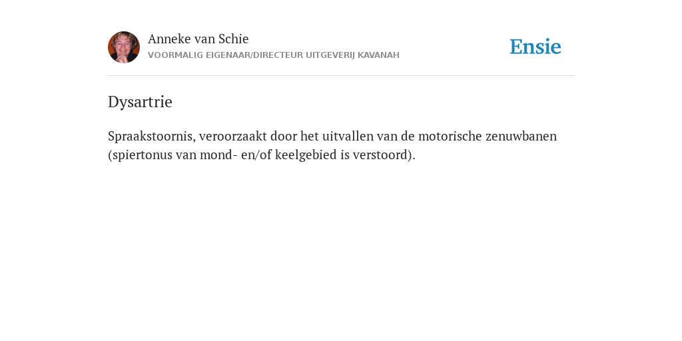682x341 pixels.
Task: Click Anneke van Schie's round profile photo
Action: tap(124, 47)
